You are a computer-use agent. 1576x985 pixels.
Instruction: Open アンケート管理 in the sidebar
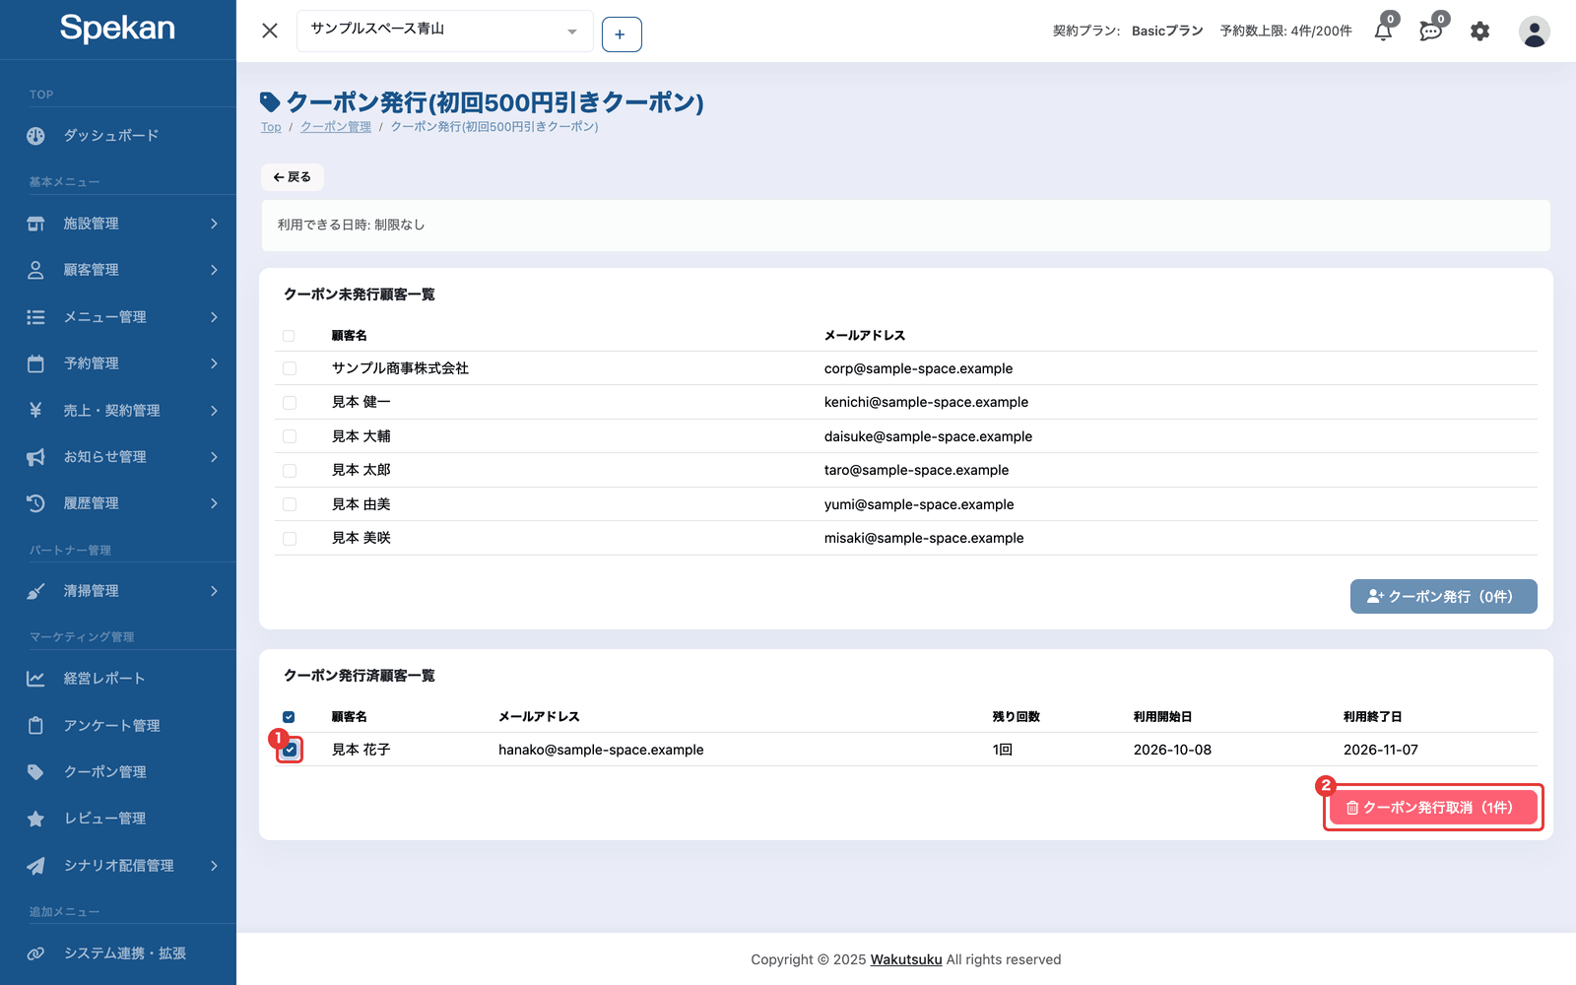pos(112,726)
